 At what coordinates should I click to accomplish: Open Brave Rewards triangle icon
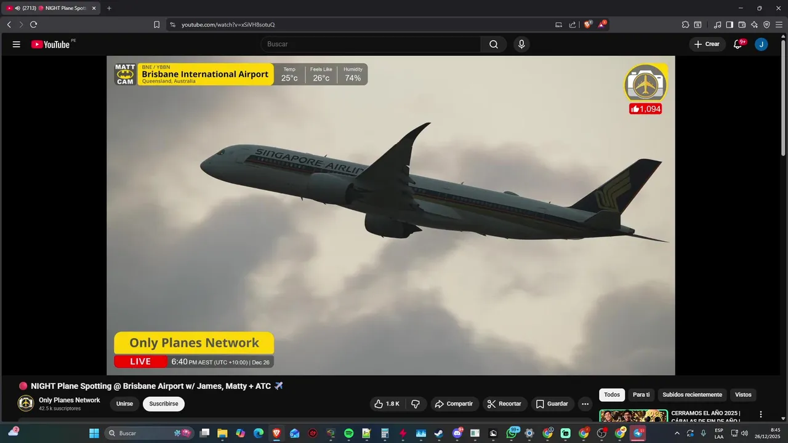tap(602, 25)
